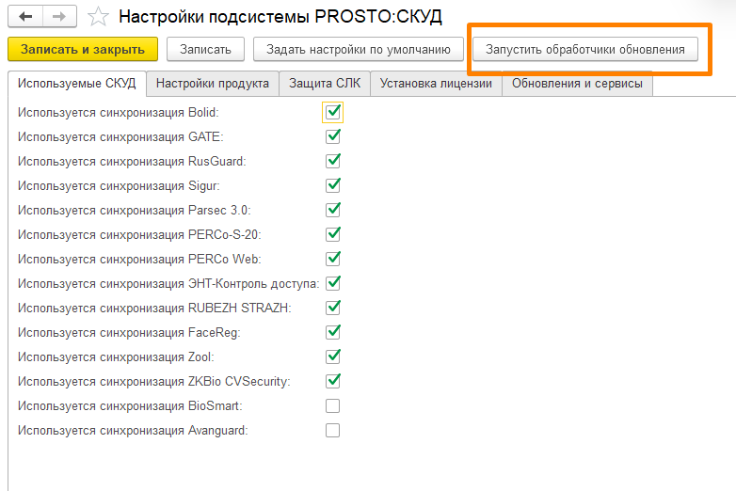The height and width of the screenshot is (491, 736).
Task: Click the 'Записать' button
Action: point(205,49)
